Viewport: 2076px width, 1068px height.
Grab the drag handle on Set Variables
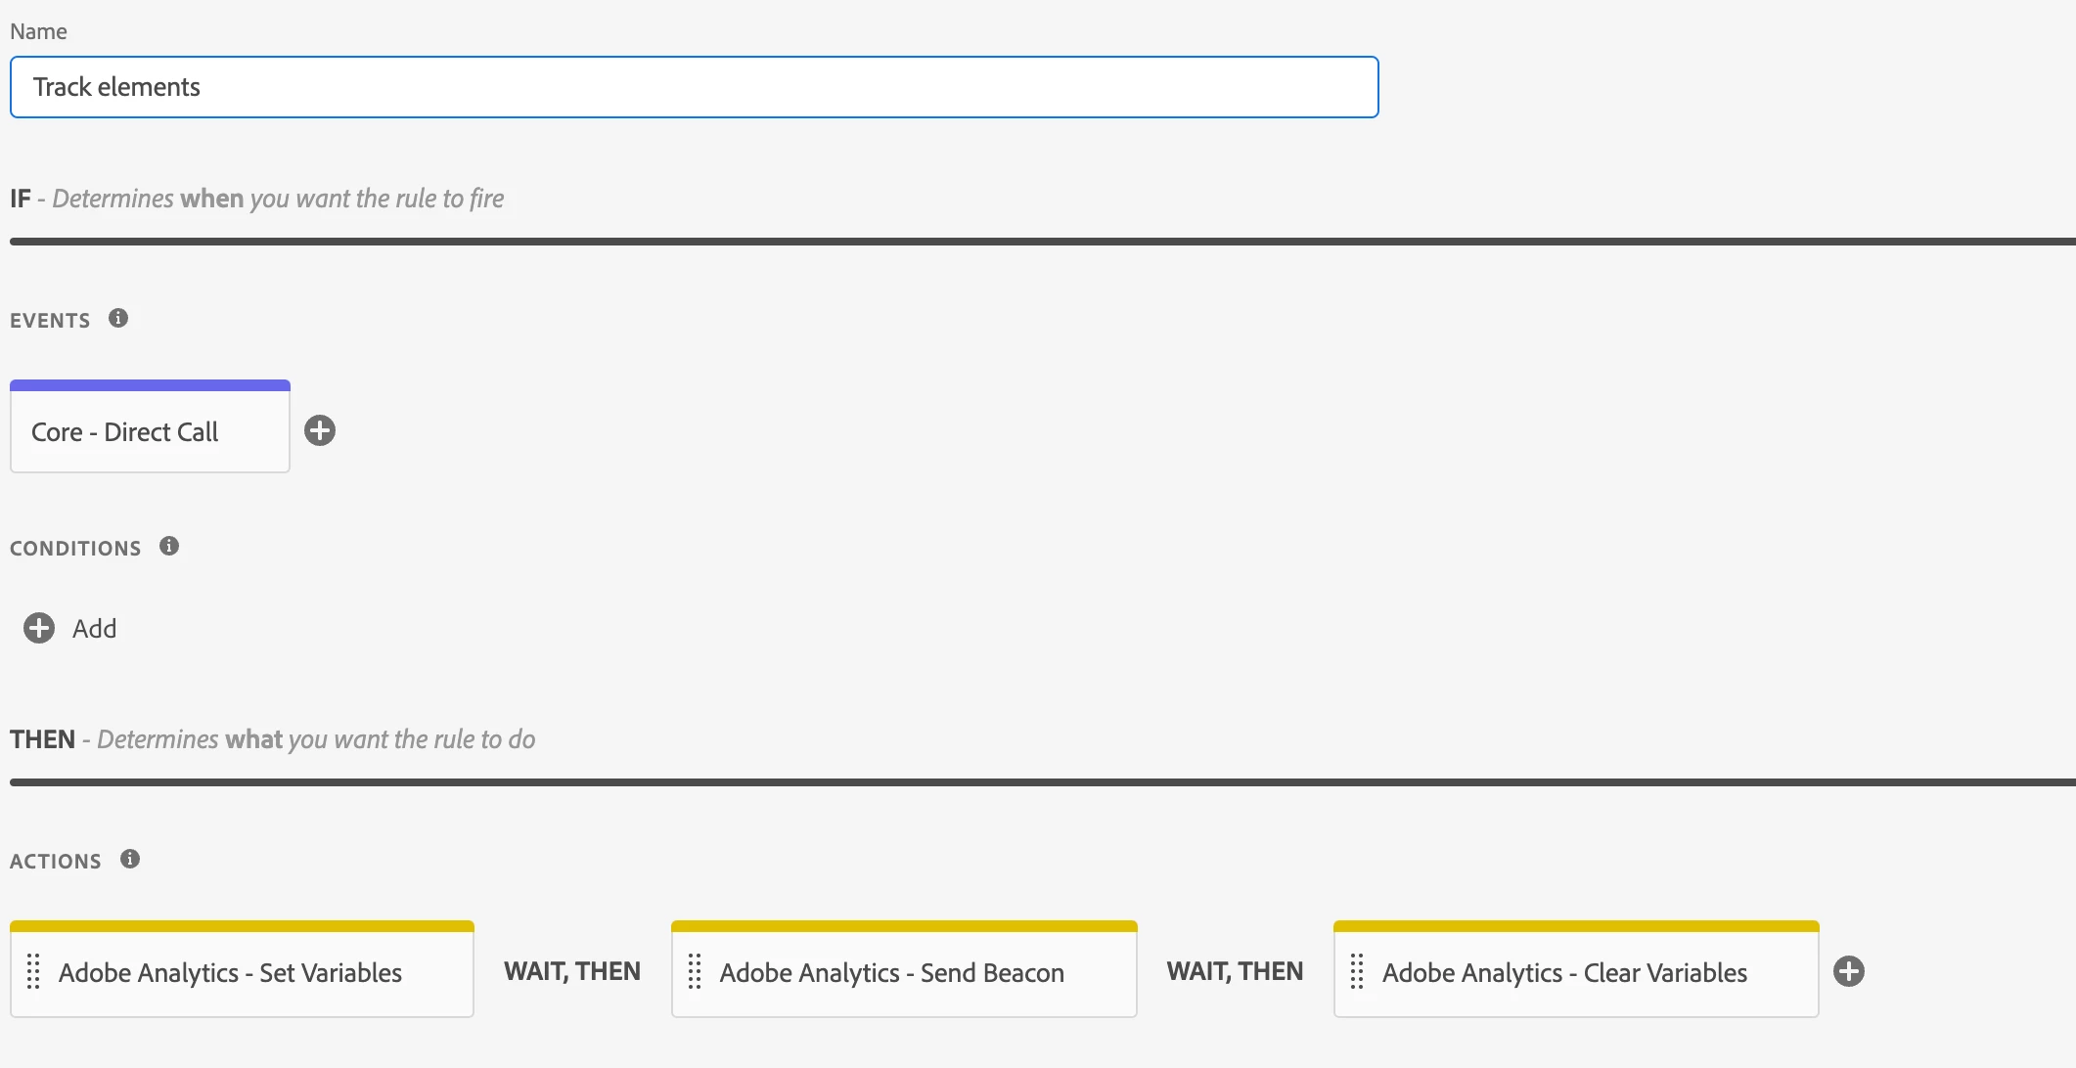33,972
